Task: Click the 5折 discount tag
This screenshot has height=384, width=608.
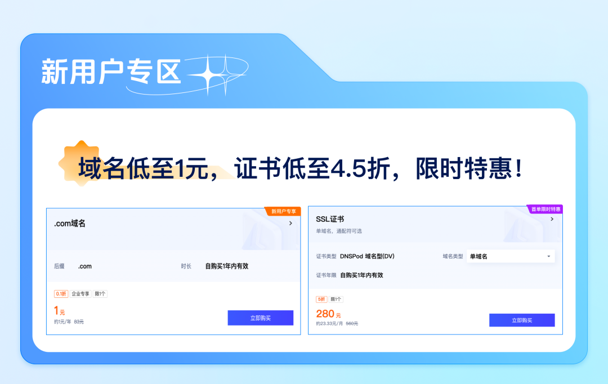Action: (321, 300)
